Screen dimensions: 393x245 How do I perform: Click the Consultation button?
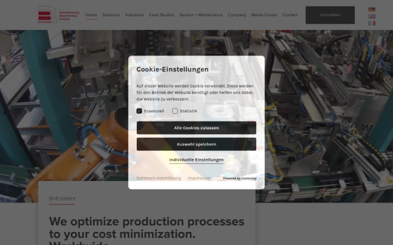tap(330, 15)
